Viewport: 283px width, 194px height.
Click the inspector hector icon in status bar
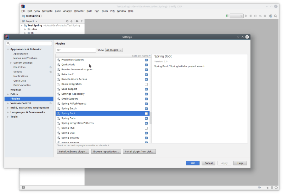(x=272, y=188)
